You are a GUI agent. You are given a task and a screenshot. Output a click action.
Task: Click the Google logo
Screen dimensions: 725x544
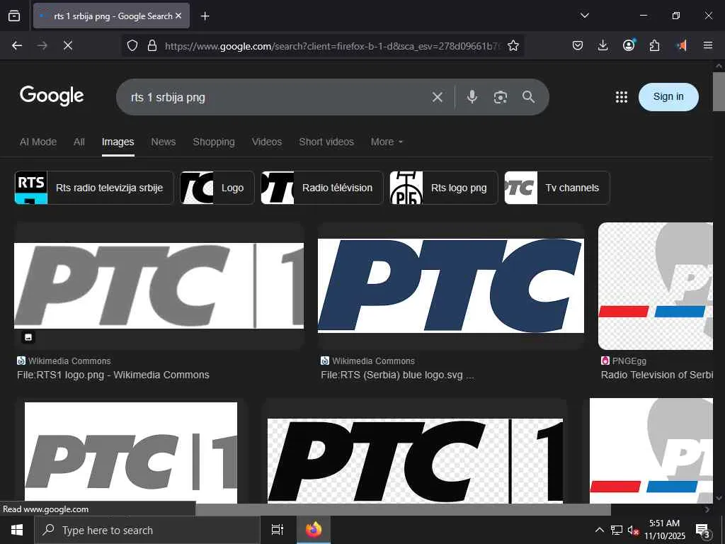coord(52,96)
